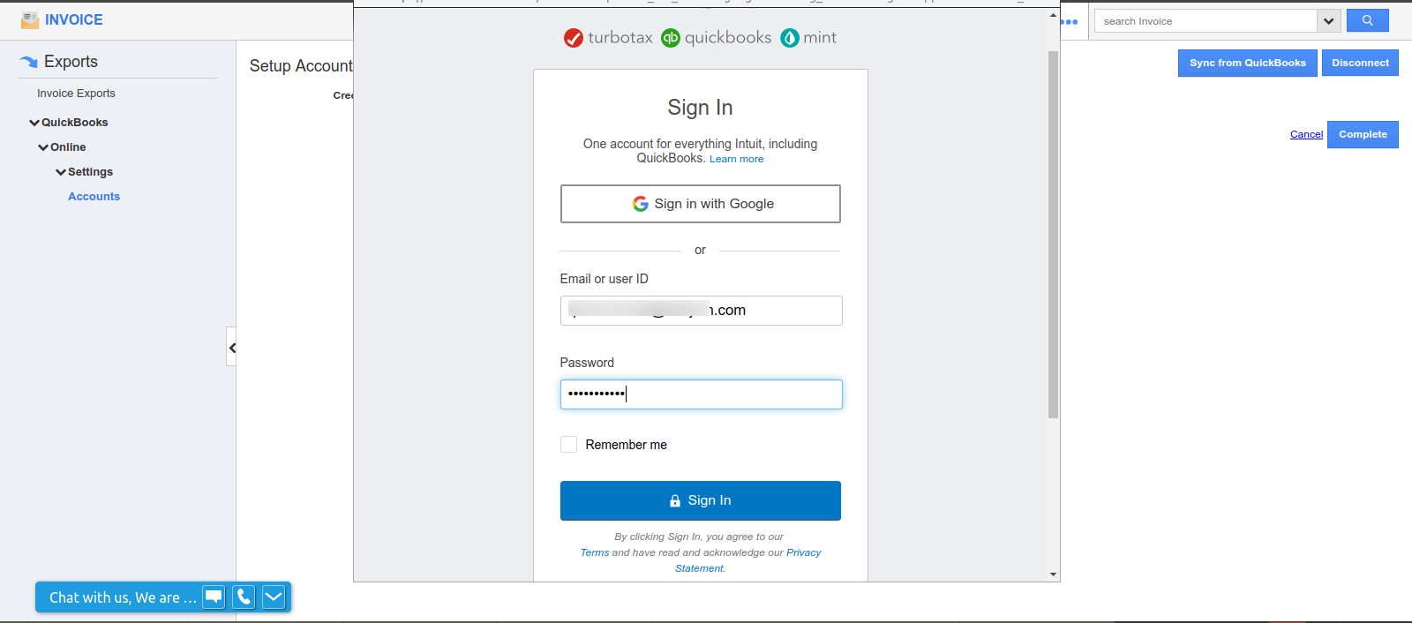Click the Invoice app logo icon
1412x623 pixels.
tap(30, 19)
